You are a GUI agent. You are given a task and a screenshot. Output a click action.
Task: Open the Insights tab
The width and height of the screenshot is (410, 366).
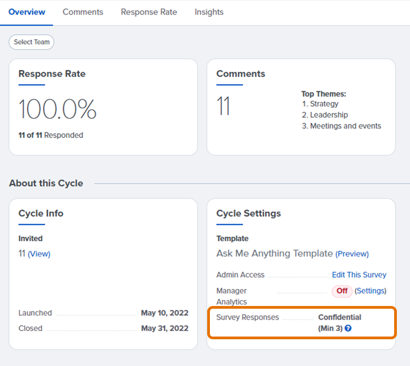(209, 12)
